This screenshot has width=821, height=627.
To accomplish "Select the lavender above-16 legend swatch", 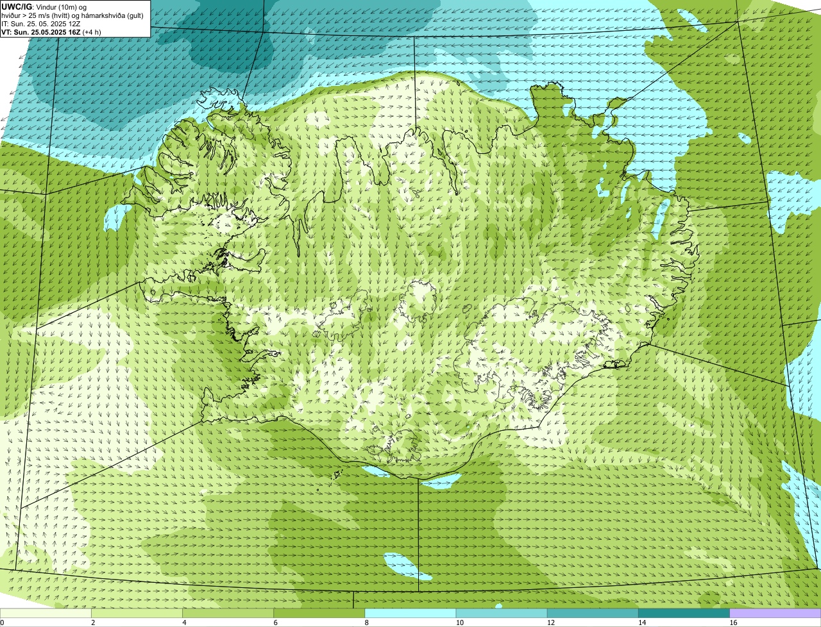I will point(775,613).
